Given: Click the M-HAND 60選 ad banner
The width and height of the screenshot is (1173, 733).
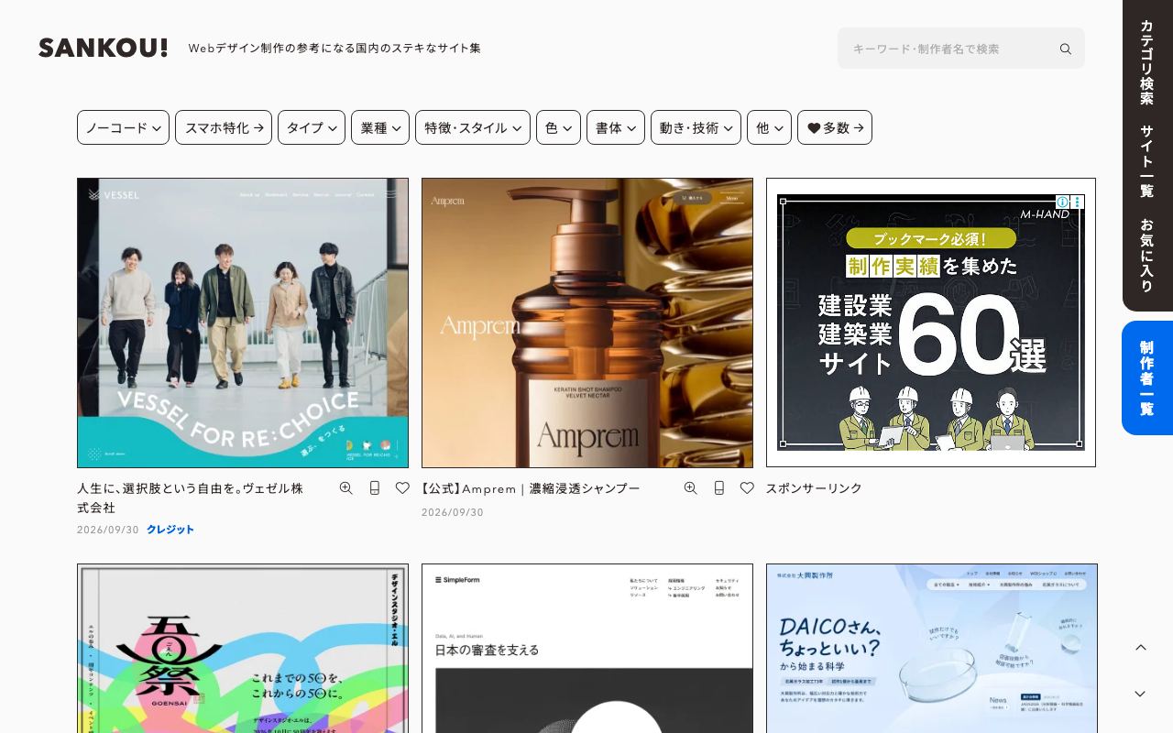Looking at the screenshot, I should (x=931, y=323).
